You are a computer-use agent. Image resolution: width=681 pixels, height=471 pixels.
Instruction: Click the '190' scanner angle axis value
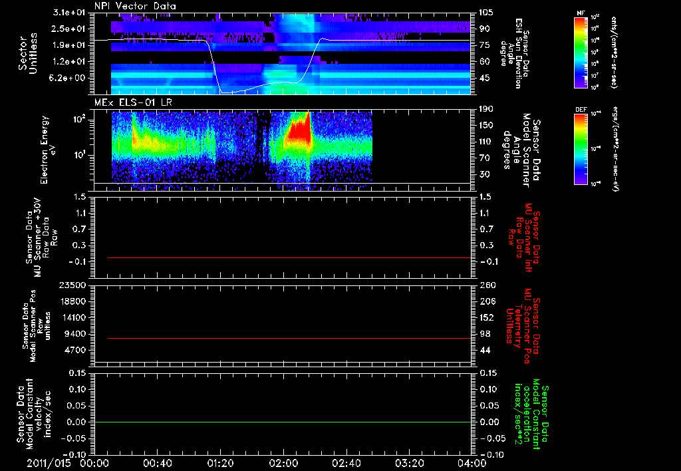(x=486, y=109)
